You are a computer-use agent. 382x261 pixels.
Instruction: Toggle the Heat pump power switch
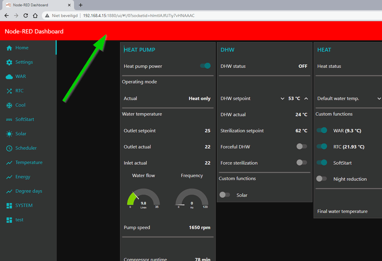[205, 66]
